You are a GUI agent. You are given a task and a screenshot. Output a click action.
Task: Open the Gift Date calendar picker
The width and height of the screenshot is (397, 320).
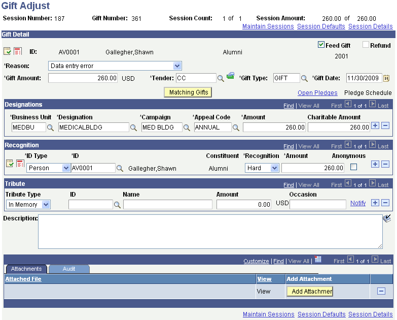coord(386,78)
